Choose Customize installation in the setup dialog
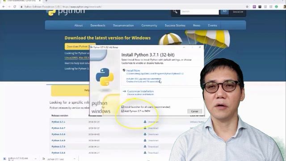Screen dimensions: 286x161 [140, 91]
